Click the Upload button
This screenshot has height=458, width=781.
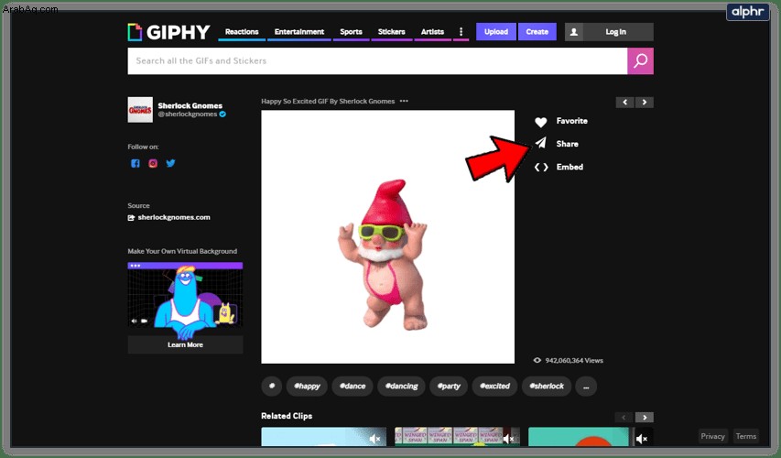pos(496,32)
